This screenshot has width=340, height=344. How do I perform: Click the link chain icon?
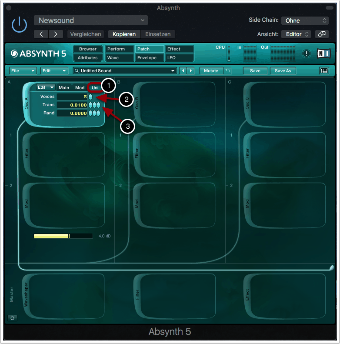coord(322,34)
